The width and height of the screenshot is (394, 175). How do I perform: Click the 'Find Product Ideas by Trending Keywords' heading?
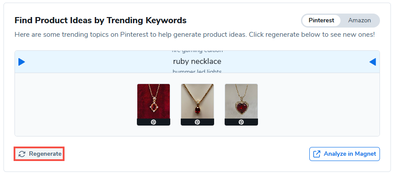[100, 21]
